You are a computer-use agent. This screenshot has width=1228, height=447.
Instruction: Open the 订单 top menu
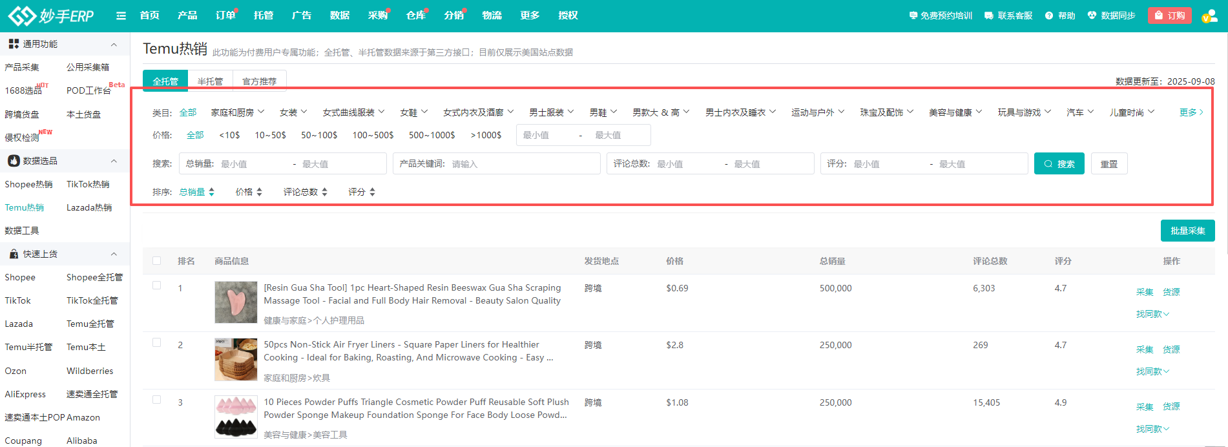[225, 16]
